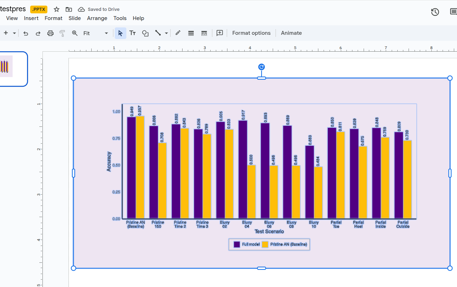Click the 0.957 bar value label
Screen dimensions: 457x287
click(x=140, y=111)
